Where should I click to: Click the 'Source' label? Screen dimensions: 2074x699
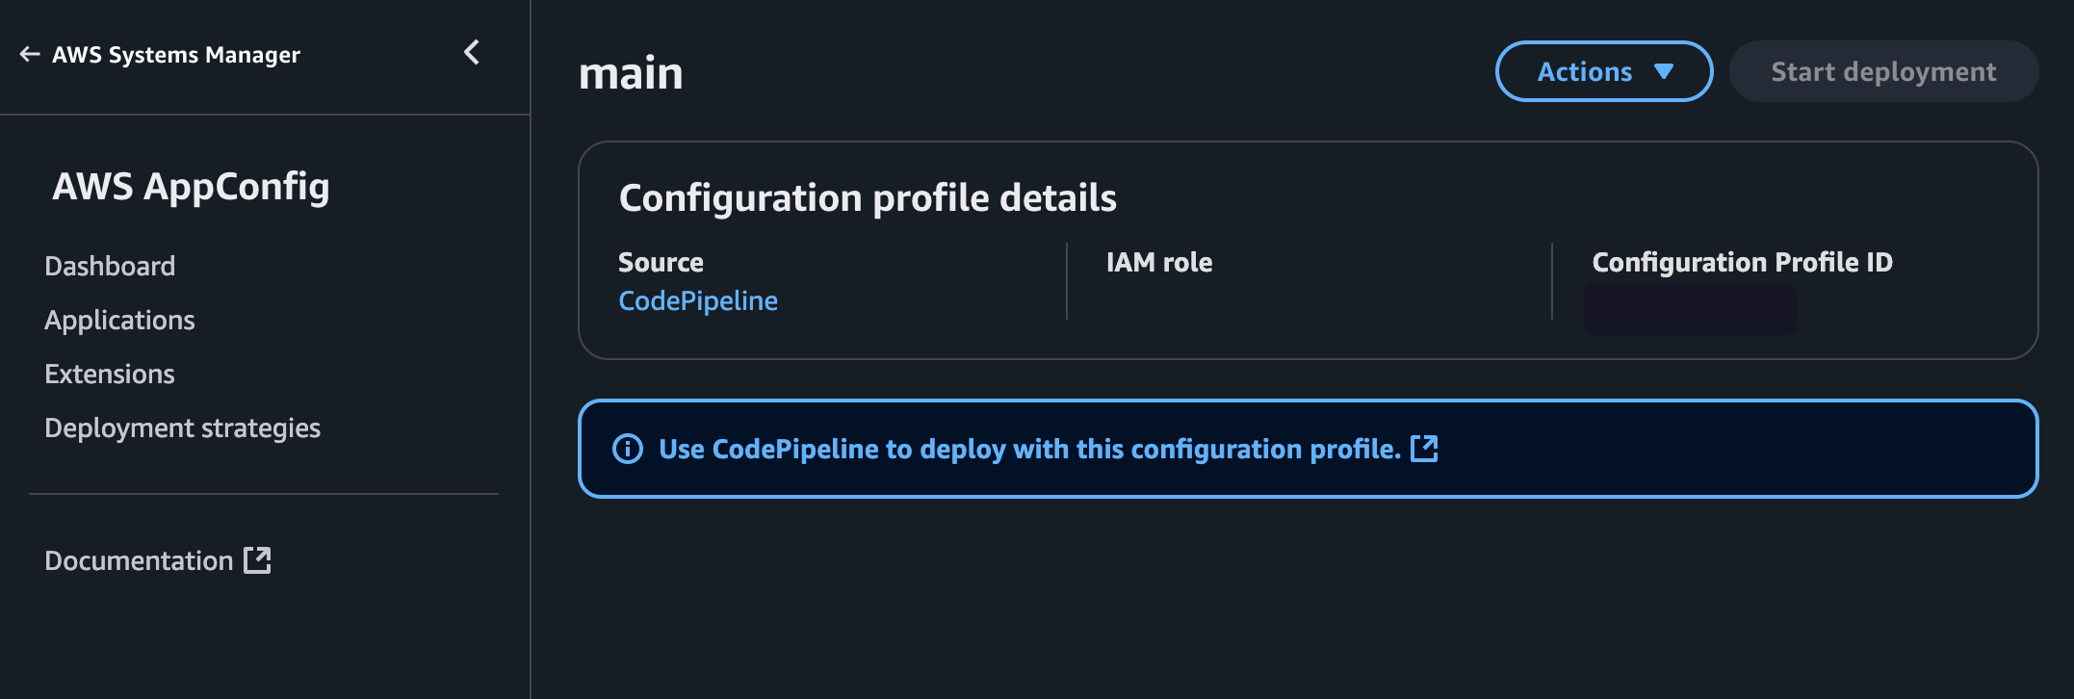pos(661,262)
